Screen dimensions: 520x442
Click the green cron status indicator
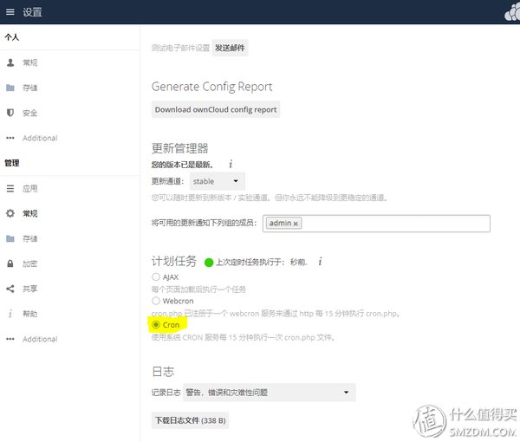pyautogui.click(x=209, y=263)
